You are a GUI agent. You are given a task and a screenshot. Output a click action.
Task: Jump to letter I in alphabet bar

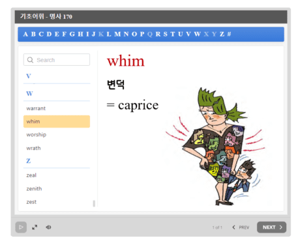(x=87, y=35)
